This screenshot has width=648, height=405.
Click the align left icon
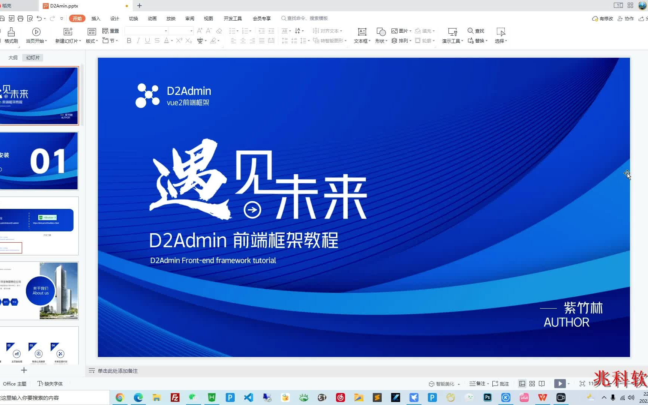coord(233,40)
